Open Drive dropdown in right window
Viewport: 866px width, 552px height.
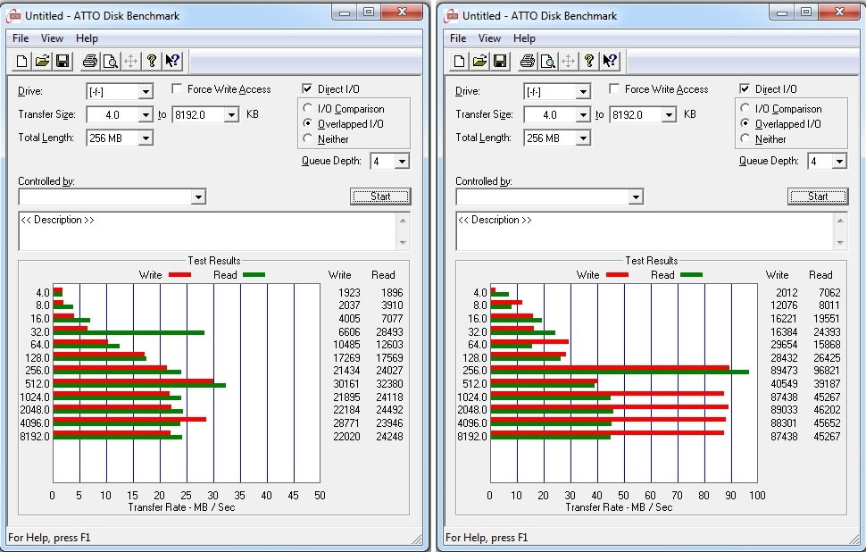[x=583, y=92]
